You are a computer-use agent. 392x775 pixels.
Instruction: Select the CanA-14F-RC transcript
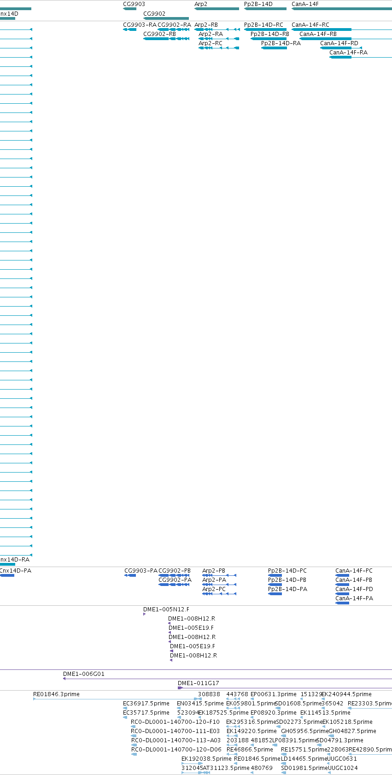point(342,30)
